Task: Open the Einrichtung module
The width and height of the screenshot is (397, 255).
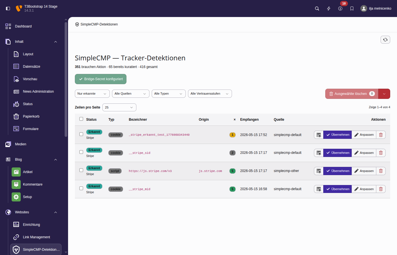Action: pos(36,225)
